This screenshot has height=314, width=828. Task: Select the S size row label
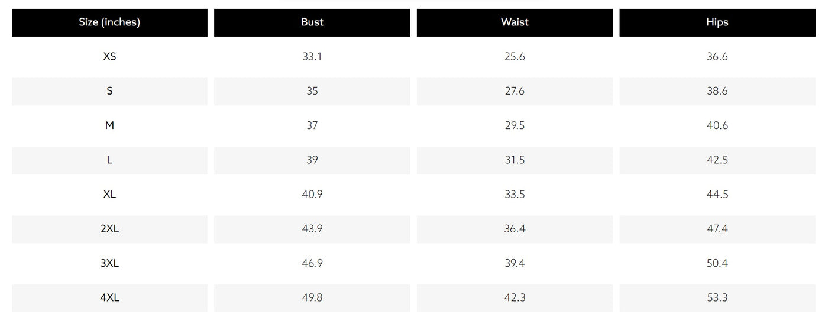pyautogui.click(x=109, y=91)
